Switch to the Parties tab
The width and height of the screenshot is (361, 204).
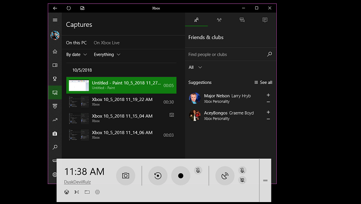point(219,20)
